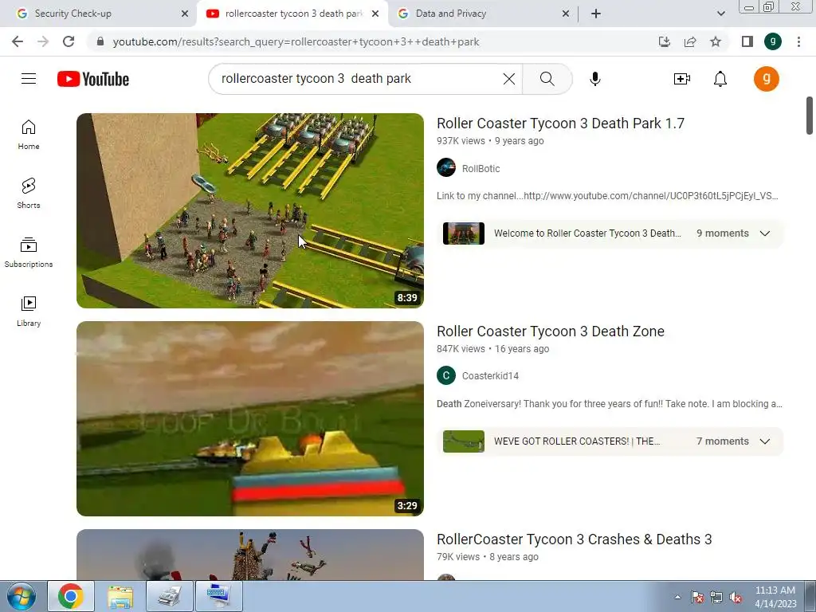Viewport: 816px width, 612px height.
Task: Click the magnifier search button
Action: point(547,79)
